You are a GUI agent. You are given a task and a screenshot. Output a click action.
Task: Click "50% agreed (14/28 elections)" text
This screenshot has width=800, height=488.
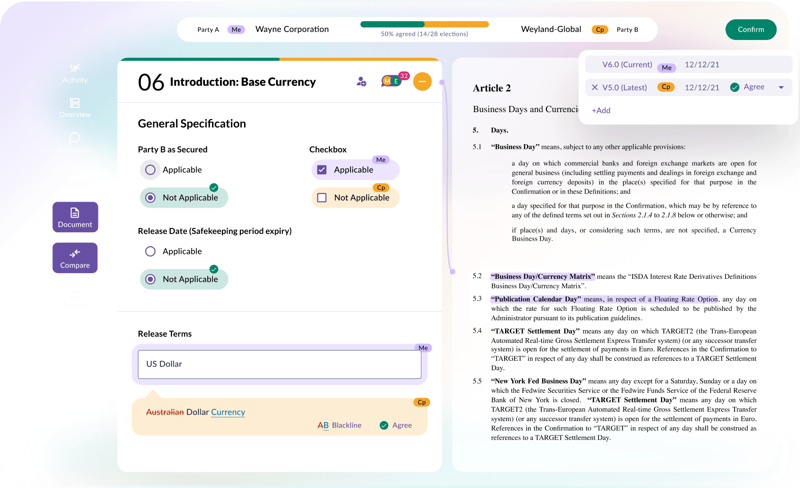pos(424,34)
